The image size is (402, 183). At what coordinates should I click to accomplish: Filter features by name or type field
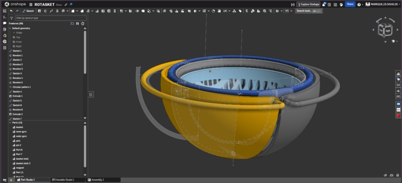point(50,18)
